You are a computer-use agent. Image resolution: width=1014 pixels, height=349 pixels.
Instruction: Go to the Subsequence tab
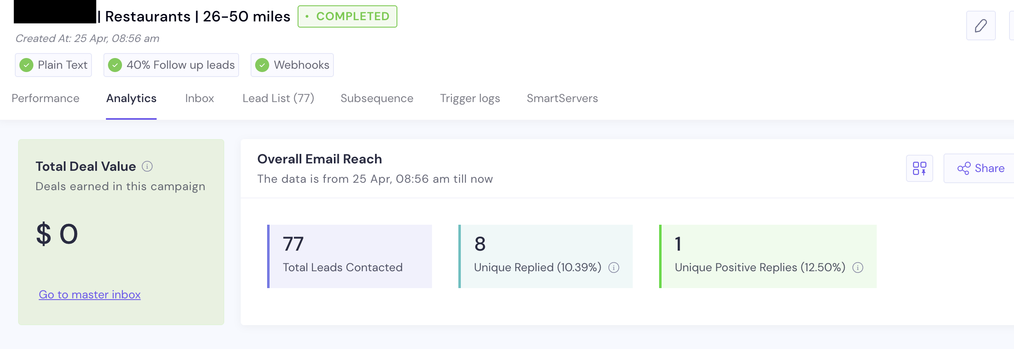pos(377,98)
